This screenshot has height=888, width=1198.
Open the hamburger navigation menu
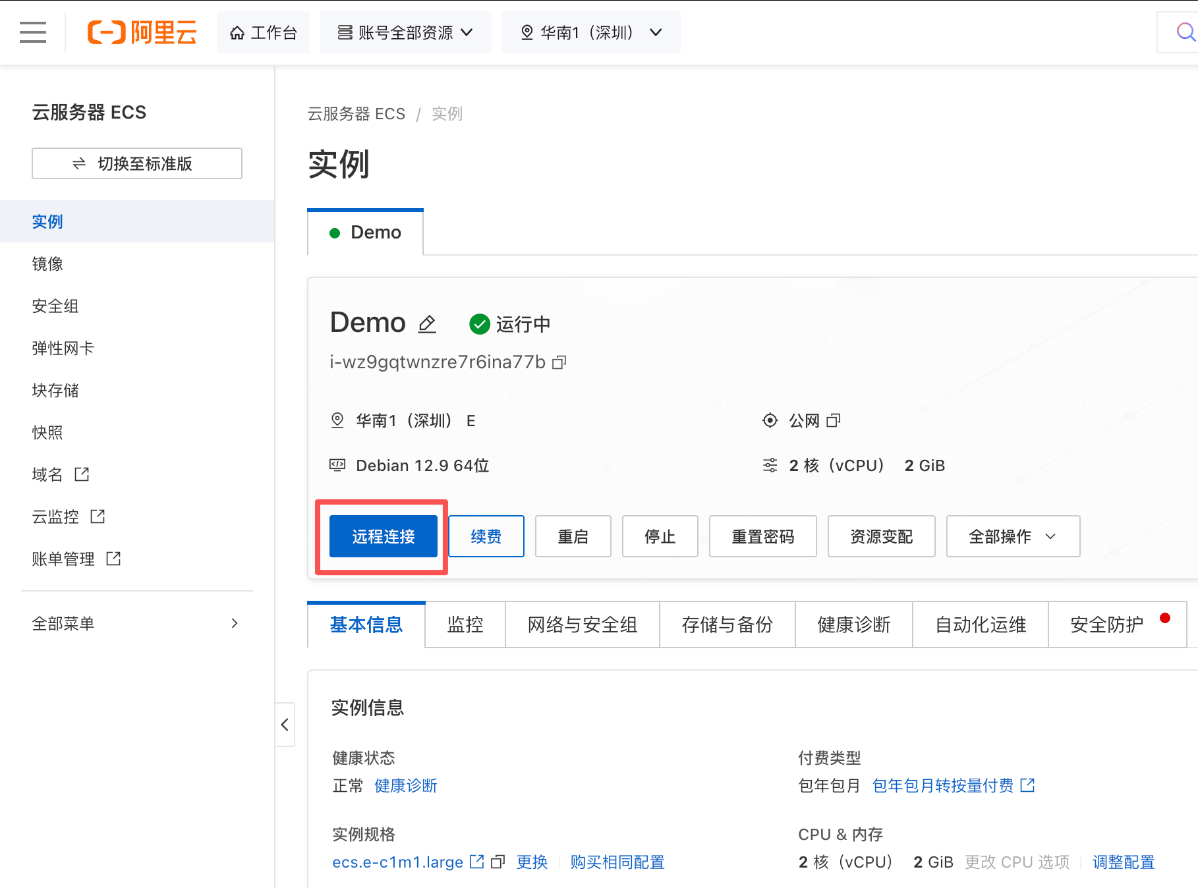[33, 32]
